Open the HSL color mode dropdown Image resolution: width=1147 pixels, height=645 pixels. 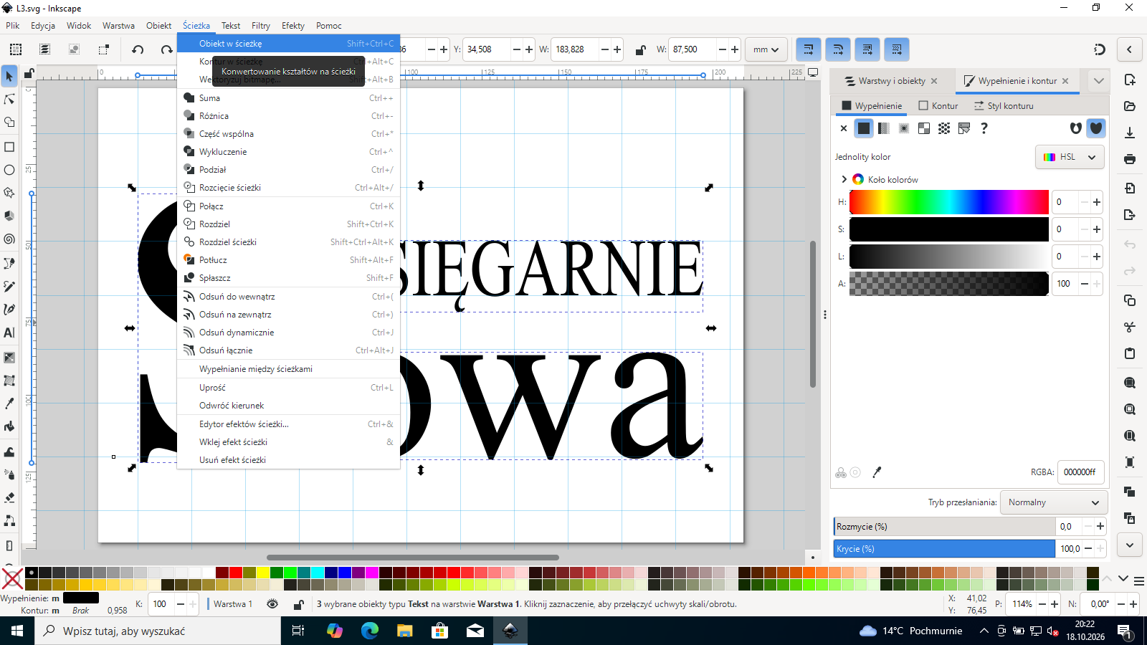pyautogui.click(x=1070, y=157)
